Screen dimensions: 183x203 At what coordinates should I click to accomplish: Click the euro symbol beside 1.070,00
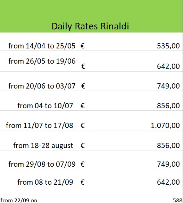point(83,126)
